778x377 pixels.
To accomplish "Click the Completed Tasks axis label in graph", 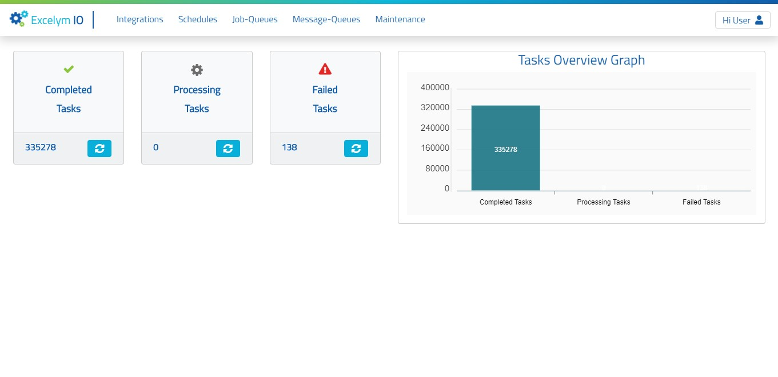I will 506,202.
